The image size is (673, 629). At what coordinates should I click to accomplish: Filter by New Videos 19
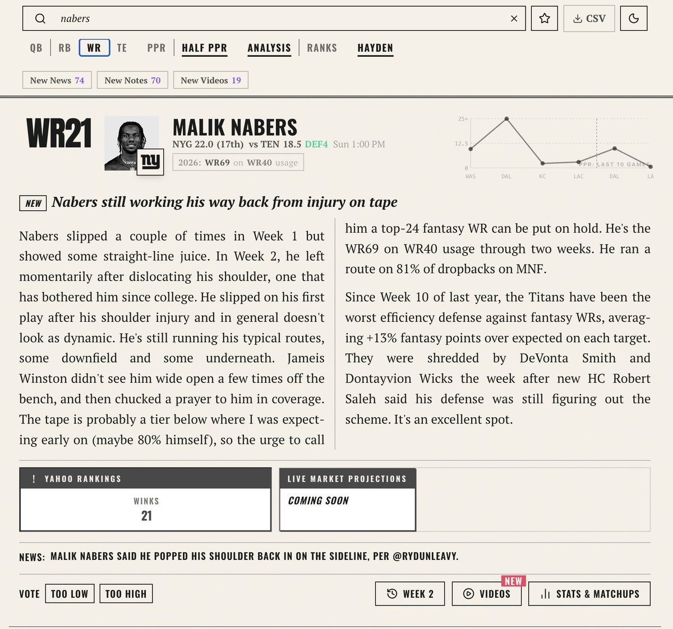click(211, 80)
